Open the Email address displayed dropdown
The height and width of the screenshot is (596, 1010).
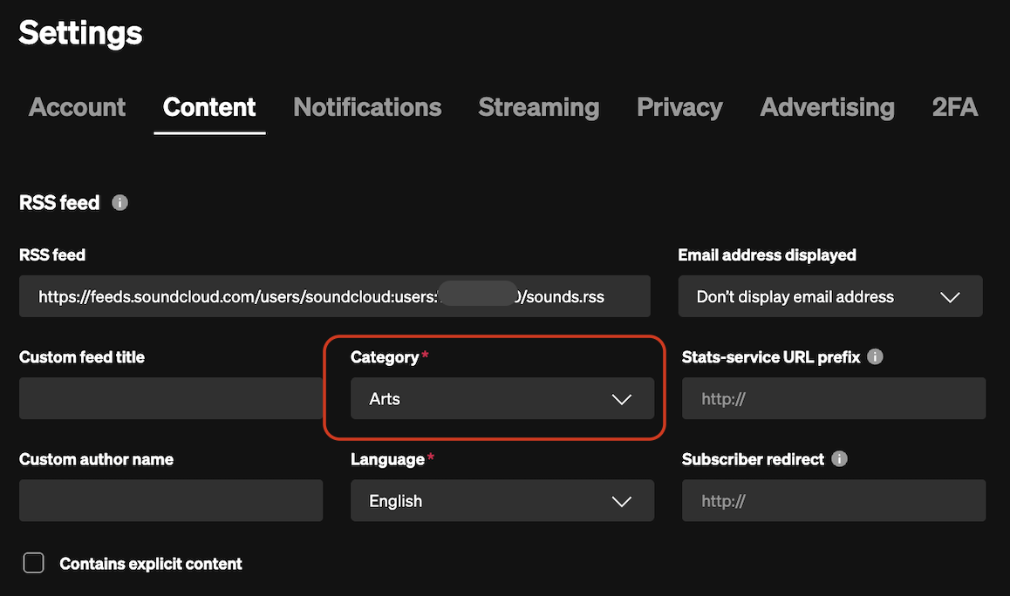click(x=829, y=297)
